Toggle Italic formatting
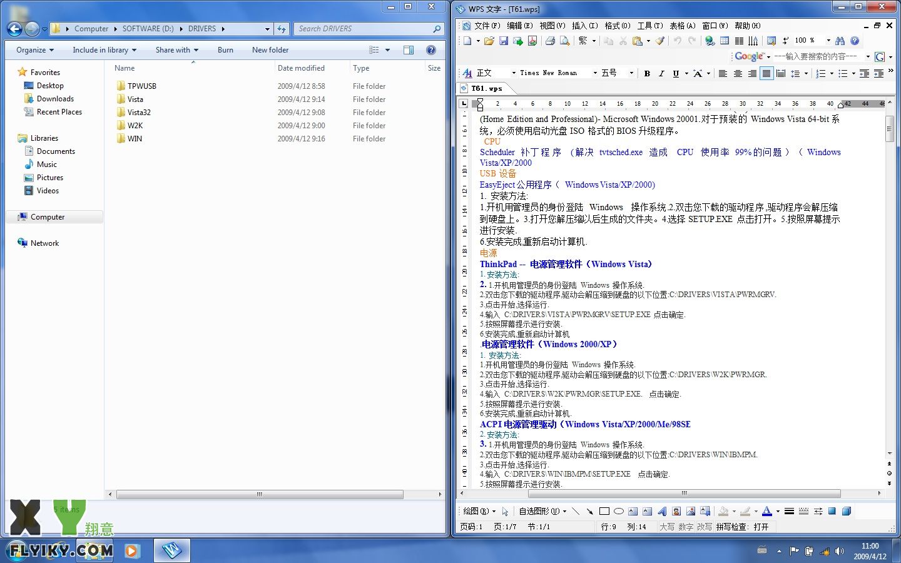 pyautogui.click(x=661, y=73)
